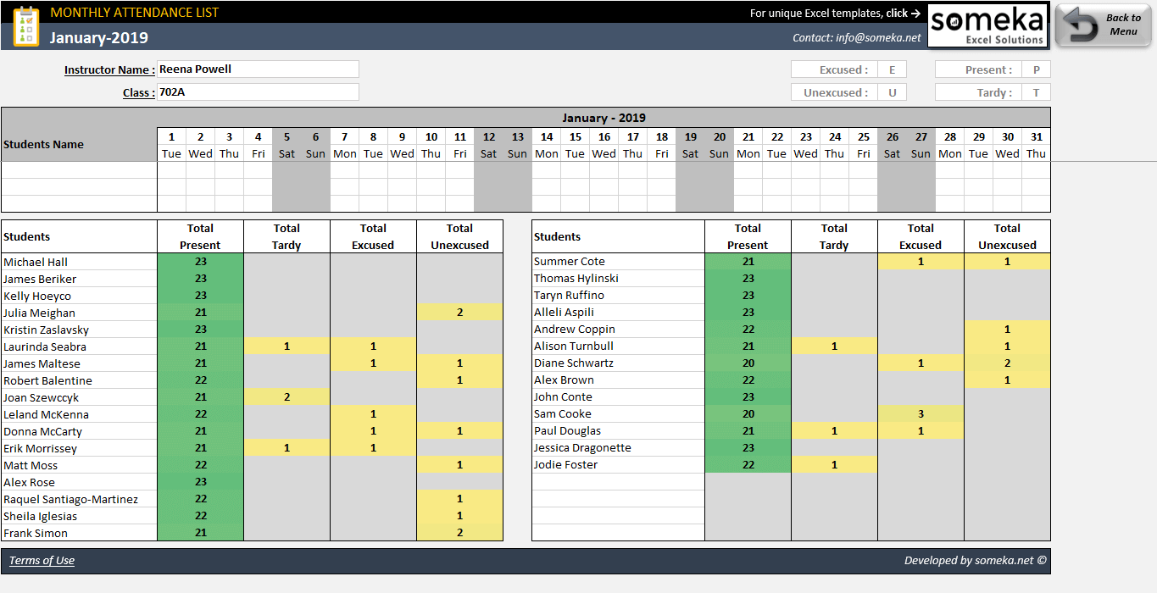Select student James Beriker
The width and height of the screenshot is (1157, 593).
click(79, 279)
